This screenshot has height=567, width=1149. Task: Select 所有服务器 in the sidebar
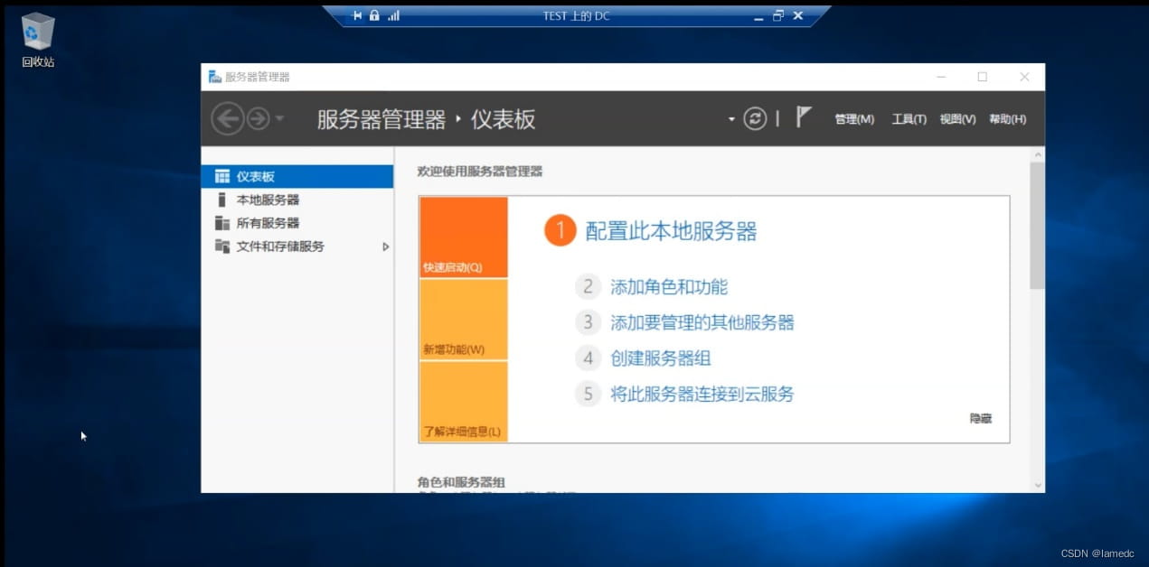(x=297, y=223)
